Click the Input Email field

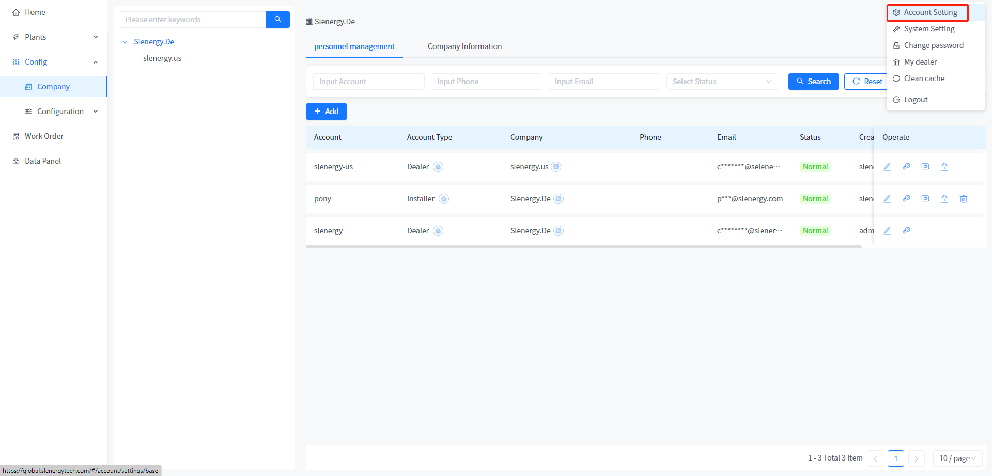[604, 82]
